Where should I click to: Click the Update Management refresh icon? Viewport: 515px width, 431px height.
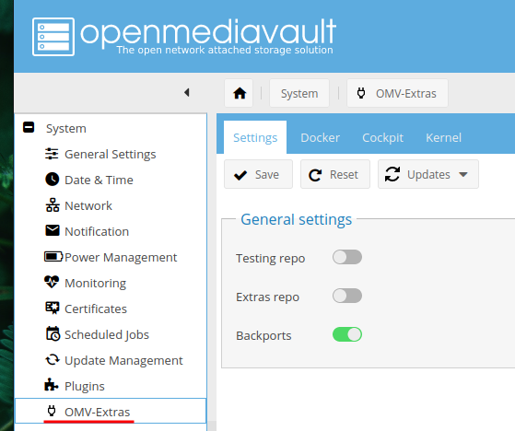click(53, 360)
